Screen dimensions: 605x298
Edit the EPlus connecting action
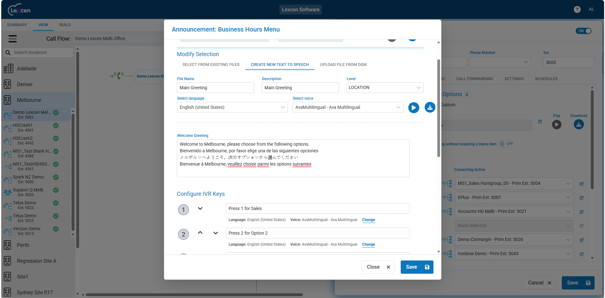pos(582,198)
